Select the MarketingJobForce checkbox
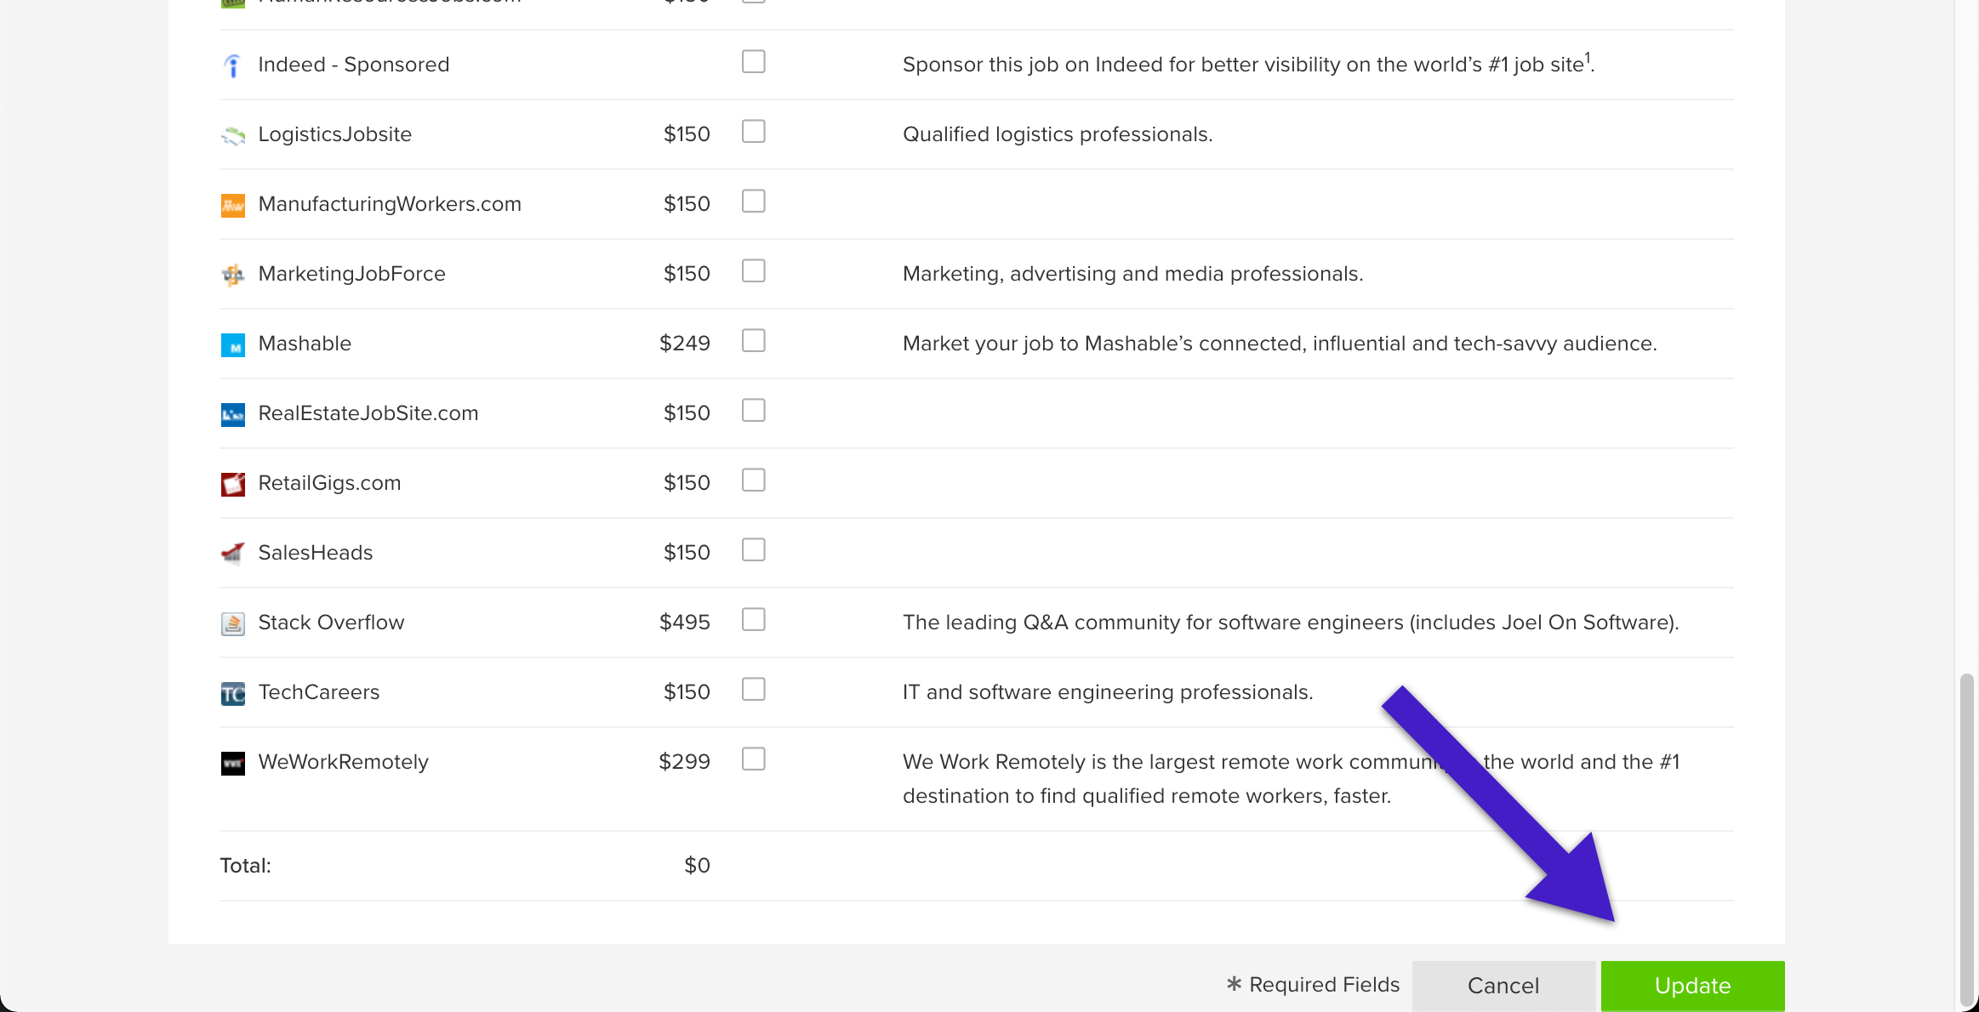1979x1012 pixels. click(753, 271)
